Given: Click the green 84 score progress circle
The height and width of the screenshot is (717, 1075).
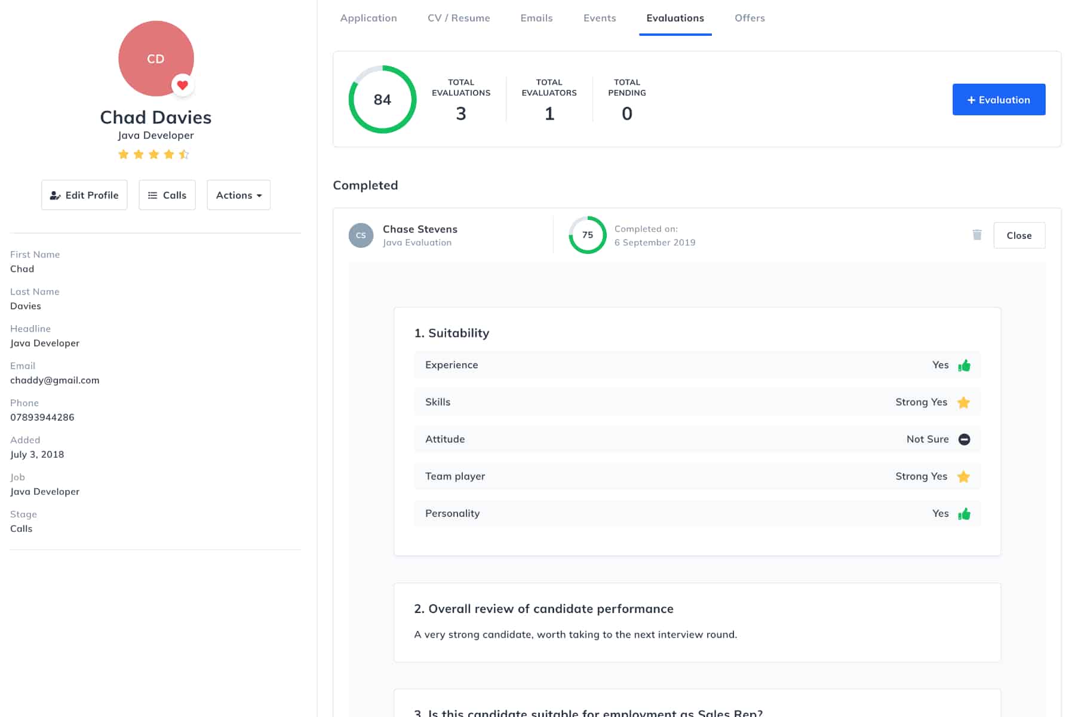Looking at the screenshot, I should coord(382,99).
